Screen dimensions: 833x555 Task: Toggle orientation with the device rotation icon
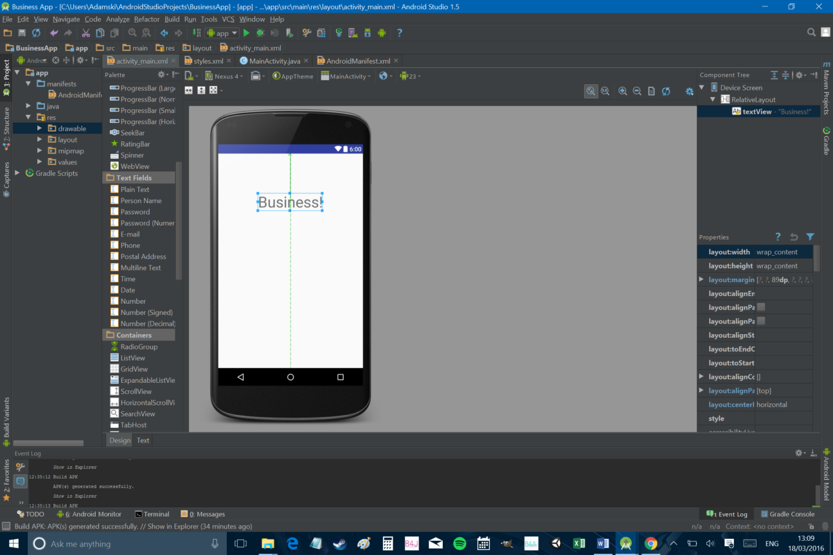tap(256, 76)
